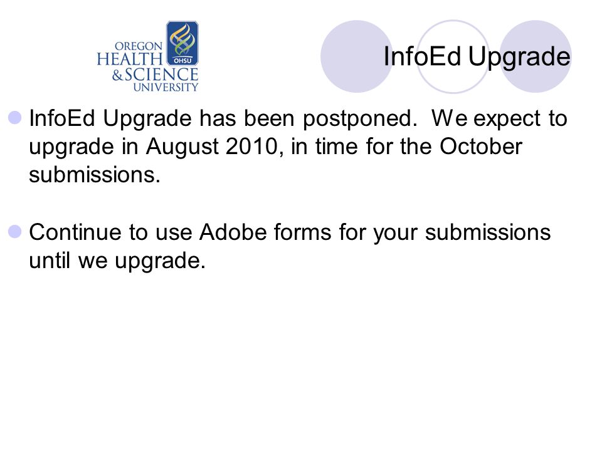Click the 'OREGON' word in the logo
The image size is (602, 451).
click(x=139, y=46)
